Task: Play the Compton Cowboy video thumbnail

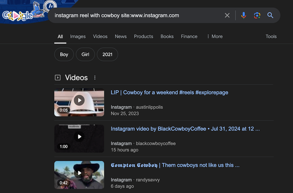Action: pos(79,173)
